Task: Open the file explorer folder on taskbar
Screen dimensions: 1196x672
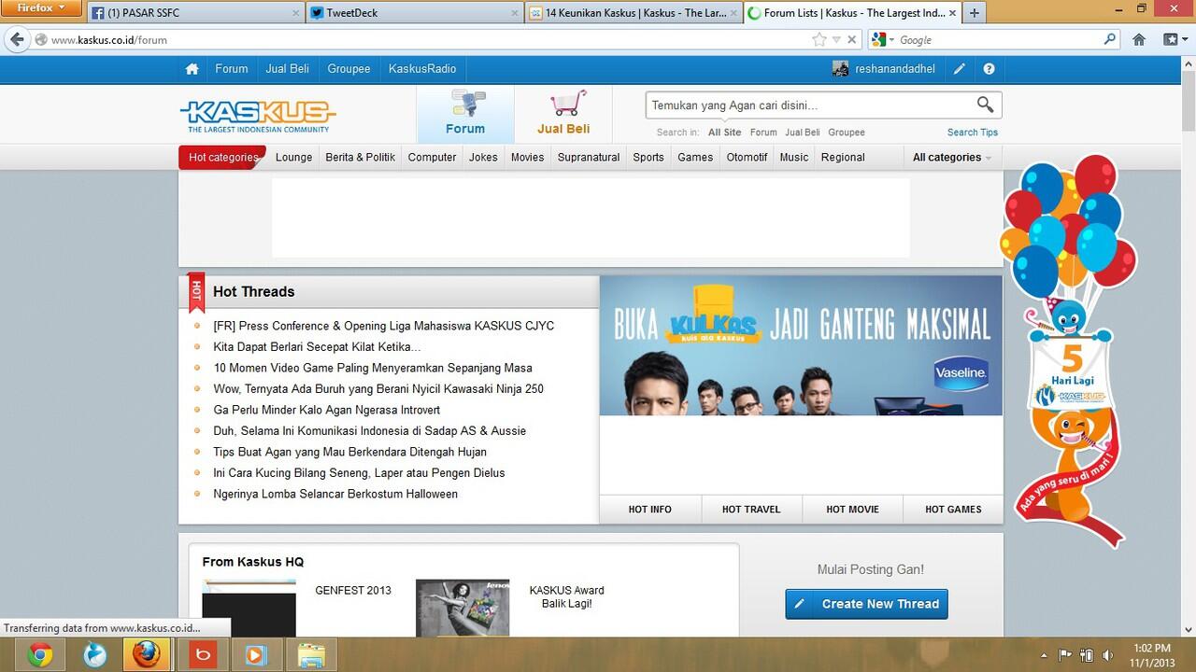Action: pos(311,655)
